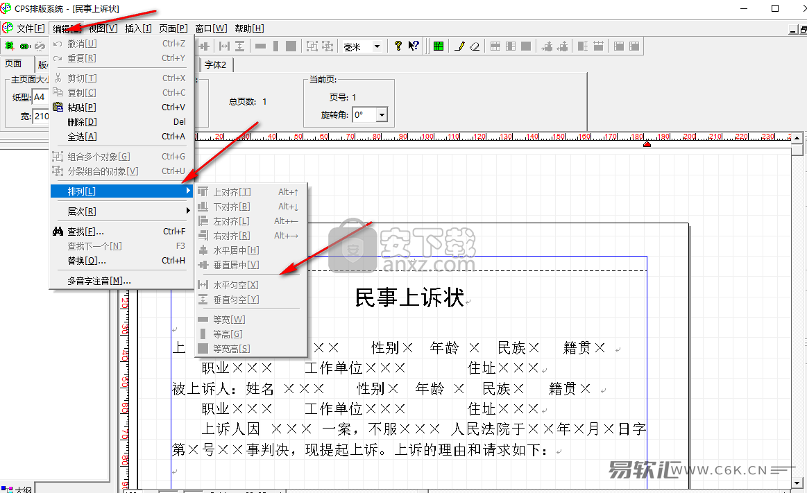Screen dimensions: 807x493
Task: Click the ungroup objects toolbar icon
Action: (x=328, y=46)
